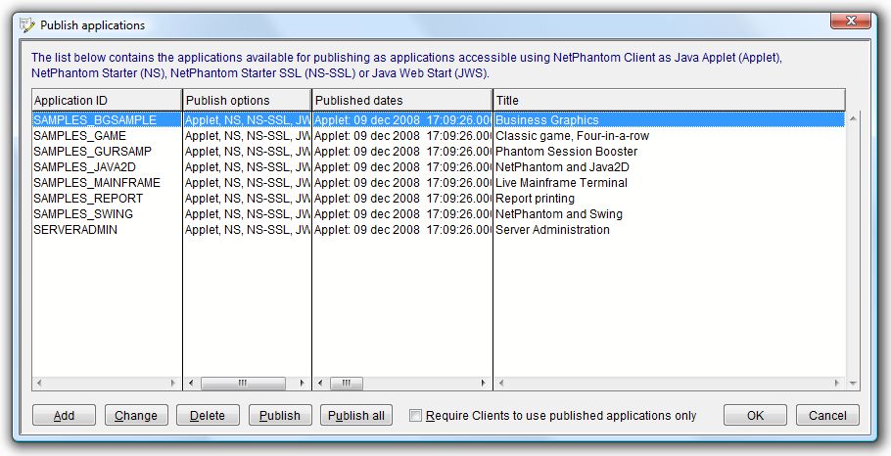Click right arrow of Title column scrollbar

[837, 384]
